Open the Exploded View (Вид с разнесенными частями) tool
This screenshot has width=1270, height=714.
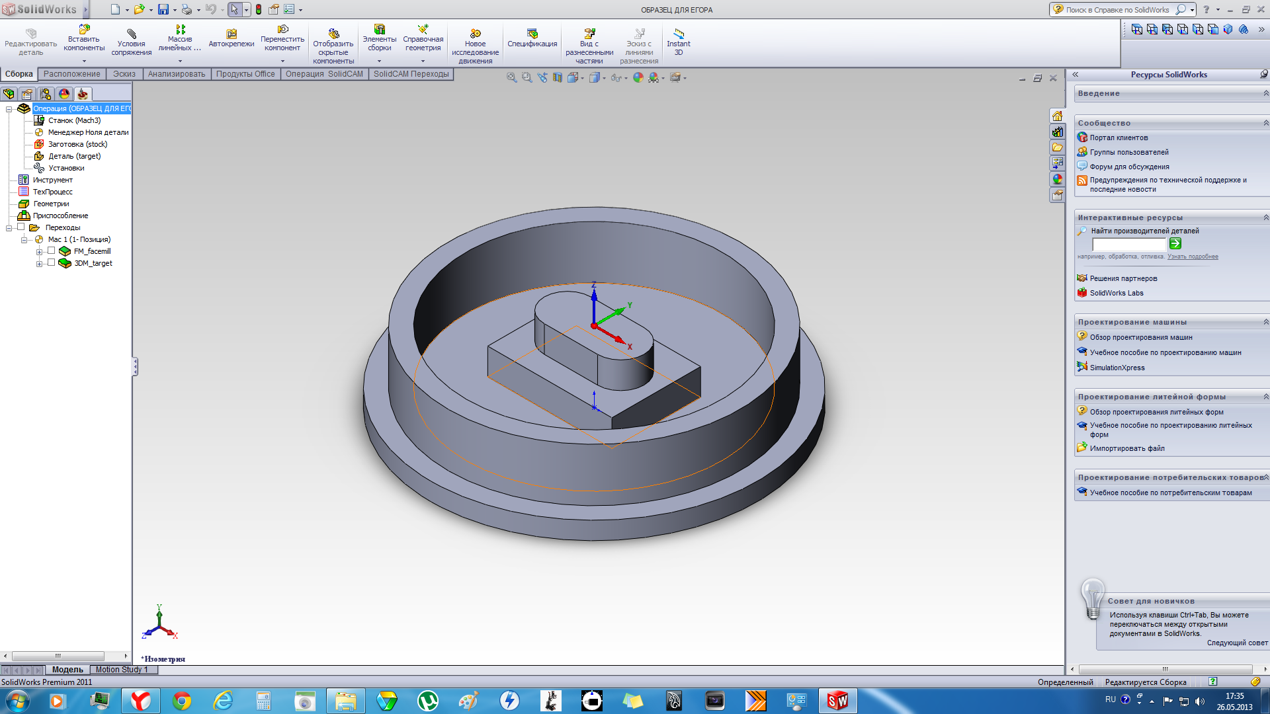[589, 33]
